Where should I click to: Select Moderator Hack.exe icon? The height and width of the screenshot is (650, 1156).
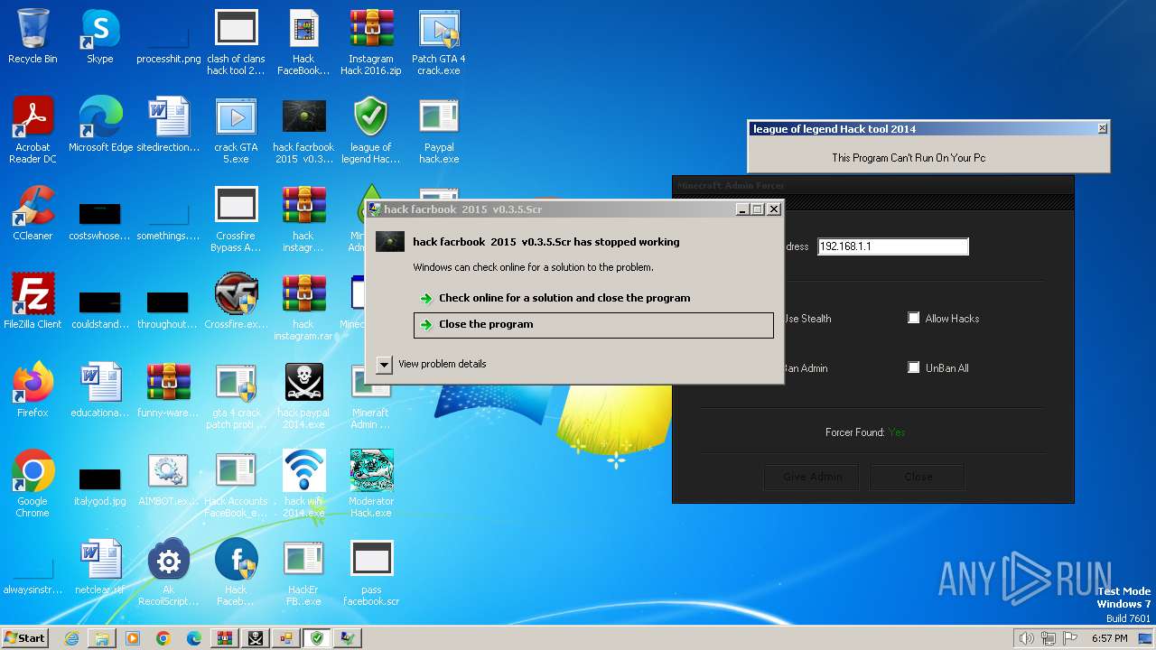[370, 485]
